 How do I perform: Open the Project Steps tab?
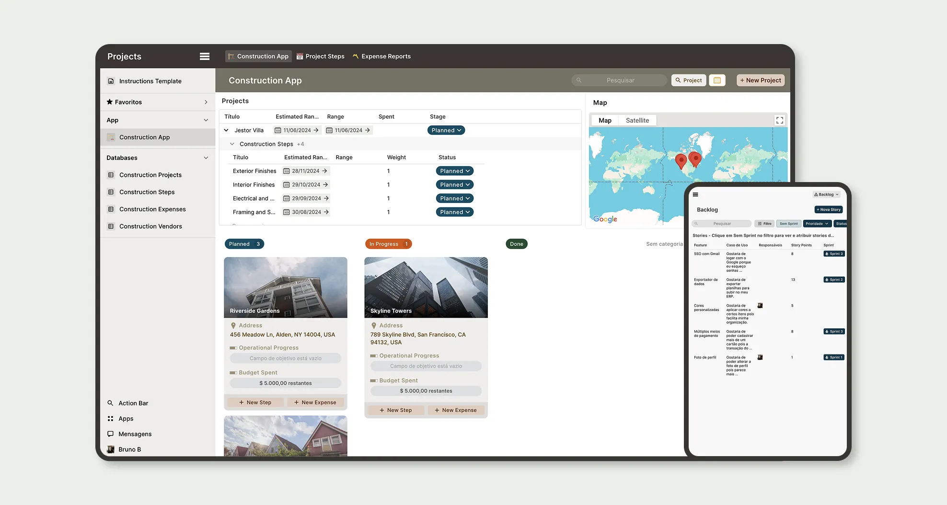coord(321,57)
